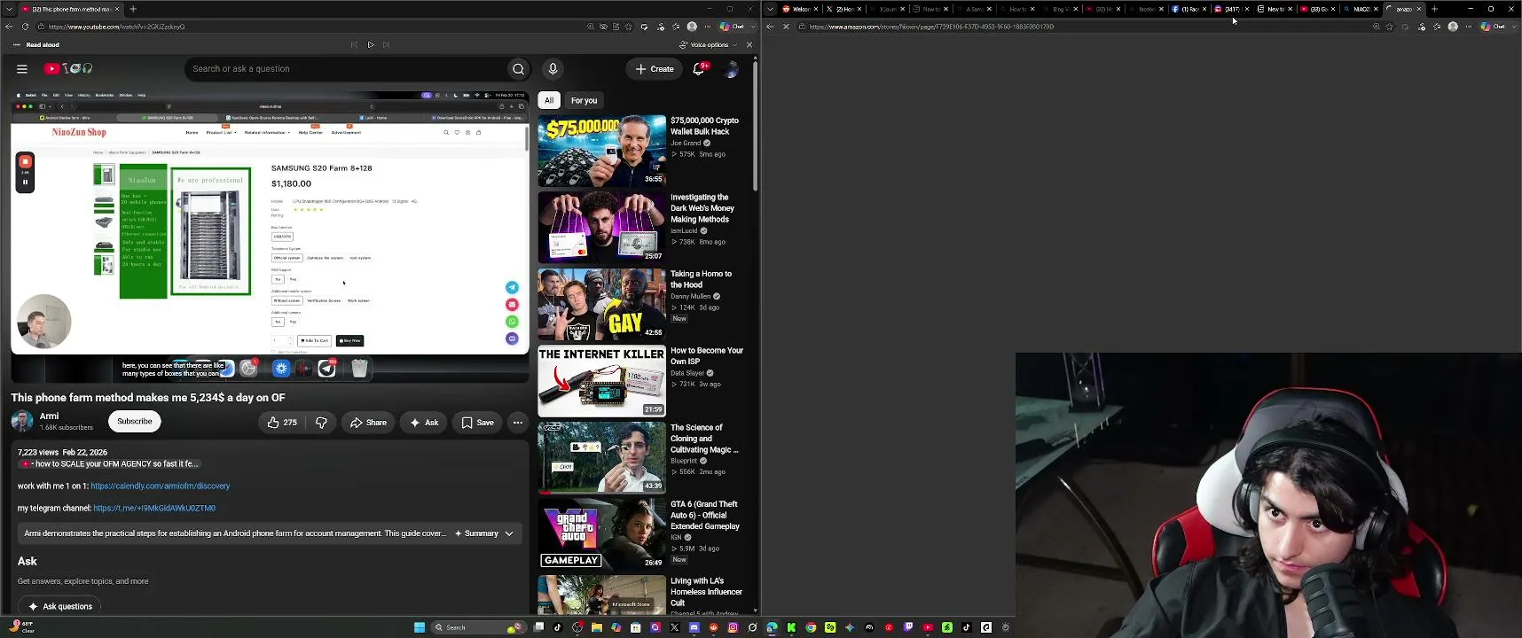
Task: Open the Windows Start menu
Action: (420, 627)
